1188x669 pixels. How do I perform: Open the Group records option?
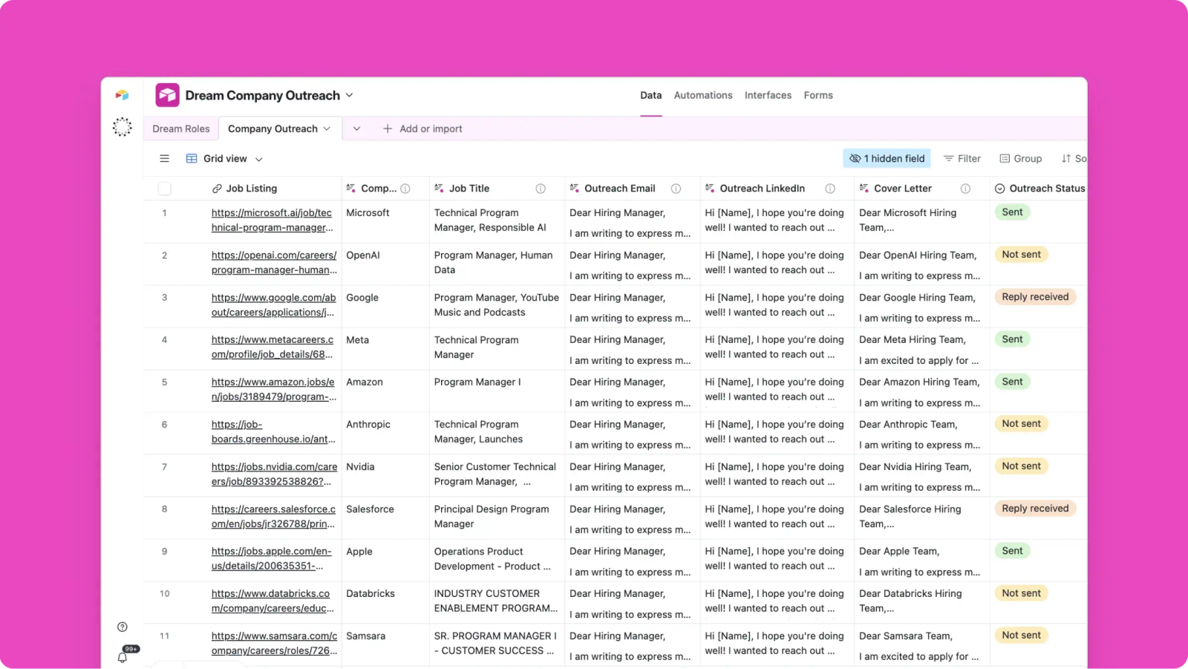coord(1021,158)
